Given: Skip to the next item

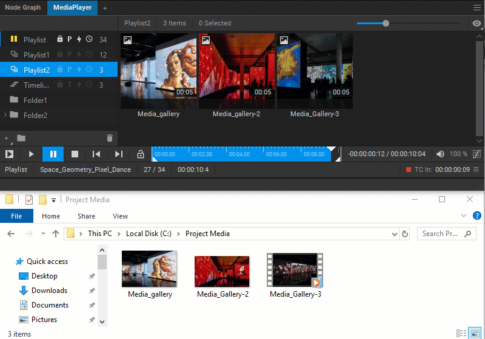Looking at the screenshot, I should 119,154.
